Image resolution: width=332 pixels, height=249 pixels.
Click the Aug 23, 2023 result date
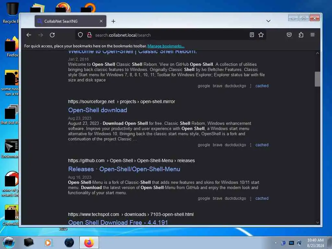tap(80, 118)
